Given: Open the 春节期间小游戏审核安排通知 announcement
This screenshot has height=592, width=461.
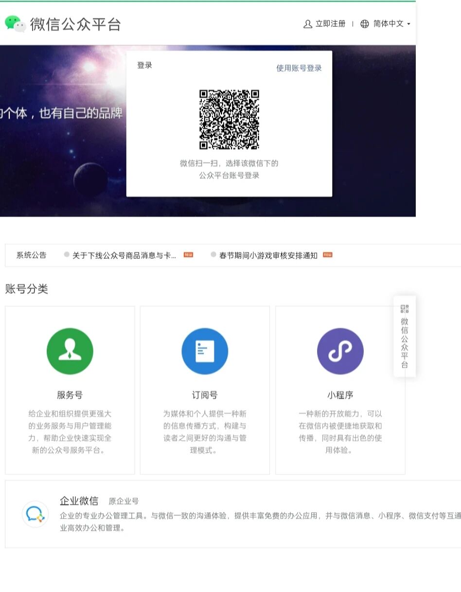Looking at the screenshot, I should (x=268, y=255).
